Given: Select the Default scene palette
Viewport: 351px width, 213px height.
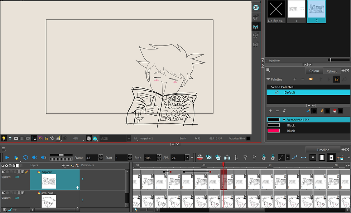Looking at the screenshot, I should [308, 92].
